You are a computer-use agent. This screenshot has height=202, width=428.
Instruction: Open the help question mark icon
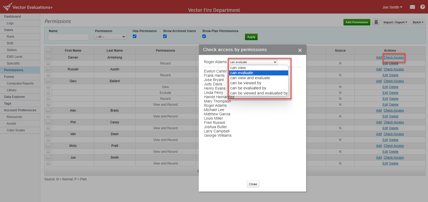coord(422,7)
